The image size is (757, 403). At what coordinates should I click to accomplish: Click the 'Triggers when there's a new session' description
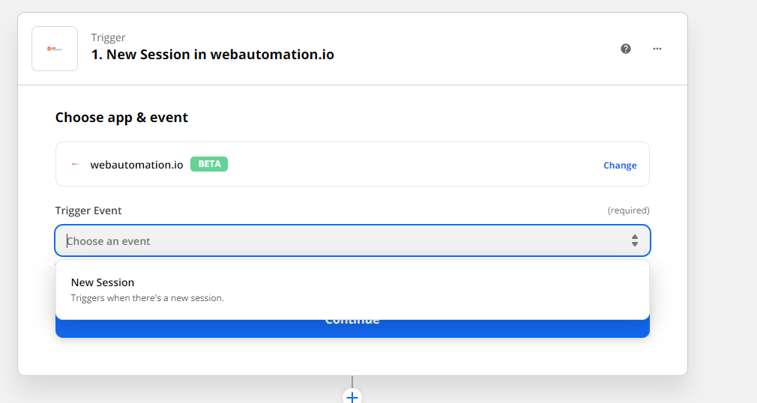coord(147,298)
